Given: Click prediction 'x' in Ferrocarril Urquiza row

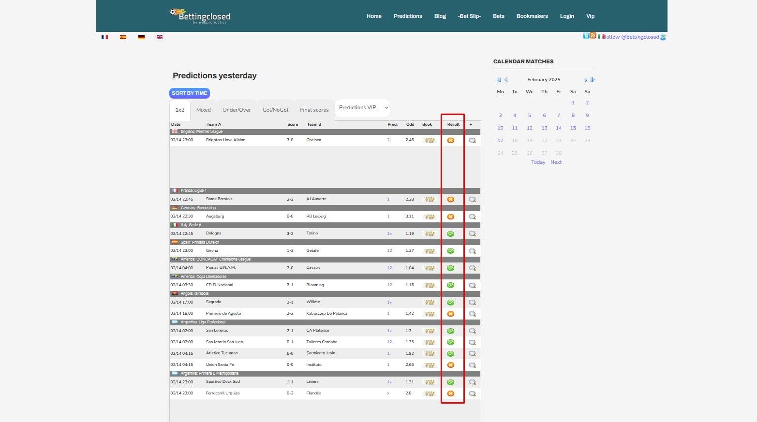Looking at the screenshot, I should click(x=388, y=393).
